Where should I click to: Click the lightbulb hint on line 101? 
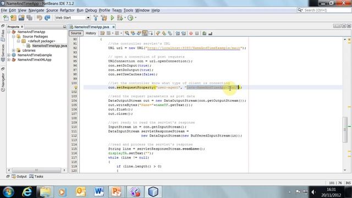click(x=76, y=87)
